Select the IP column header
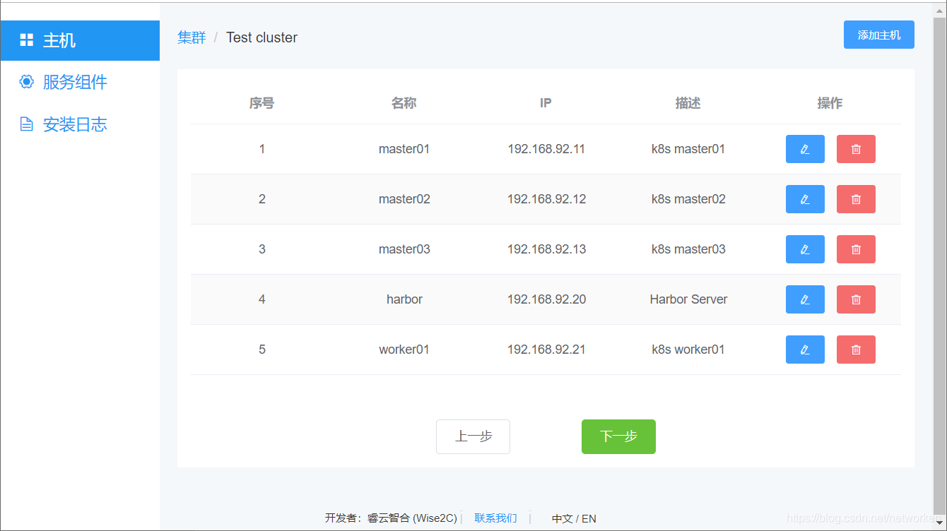This screenshot has width=947, height=531. pyautogui.click(x=546, y=103)
